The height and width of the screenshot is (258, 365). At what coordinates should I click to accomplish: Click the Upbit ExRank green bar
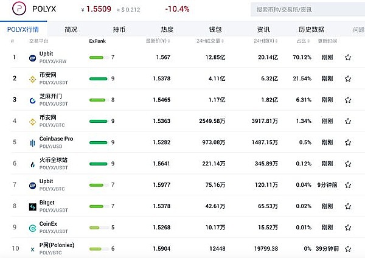pyautogui.click(x=98, y=58)
